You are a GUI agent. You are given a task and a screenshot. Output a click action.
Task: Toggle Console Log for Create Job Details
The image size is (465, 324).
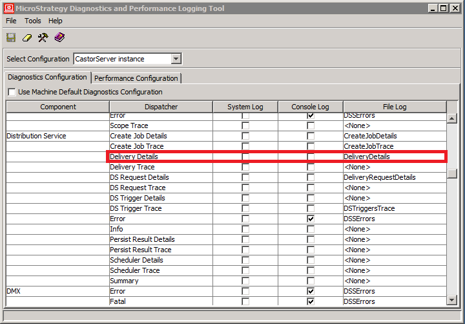pyautogui.click(x=311, y=136)
